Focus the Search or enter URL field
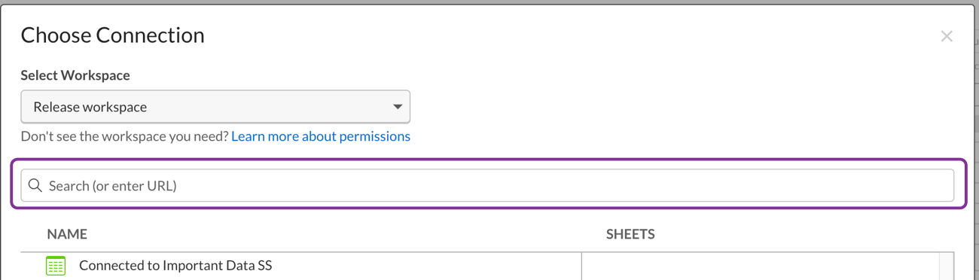The height and width of the screenshot is (280, 979). (487, 185)
